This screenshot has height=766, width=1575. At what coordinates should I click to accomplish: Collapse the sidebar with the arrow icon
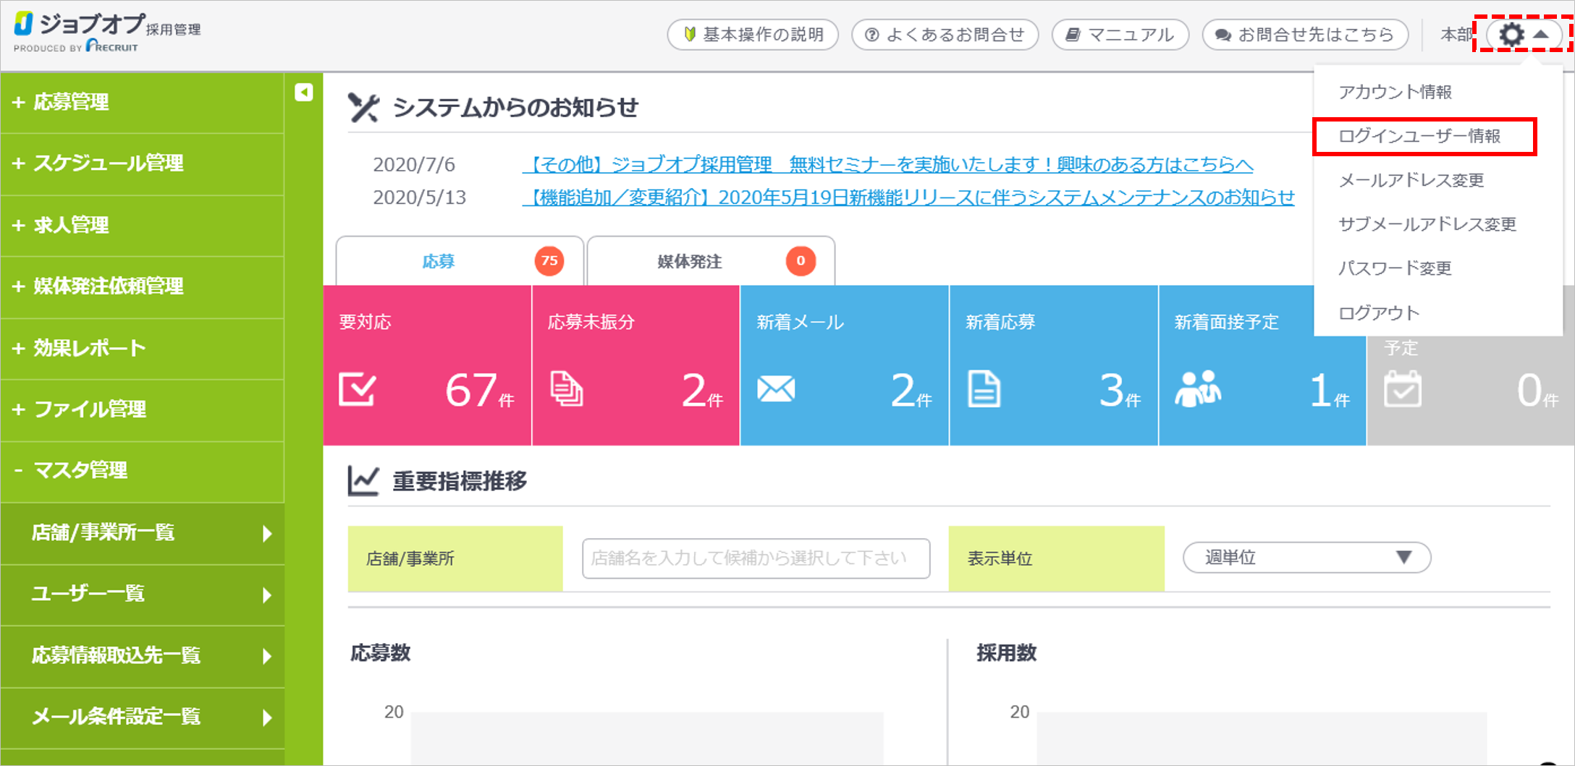[303, 93]
